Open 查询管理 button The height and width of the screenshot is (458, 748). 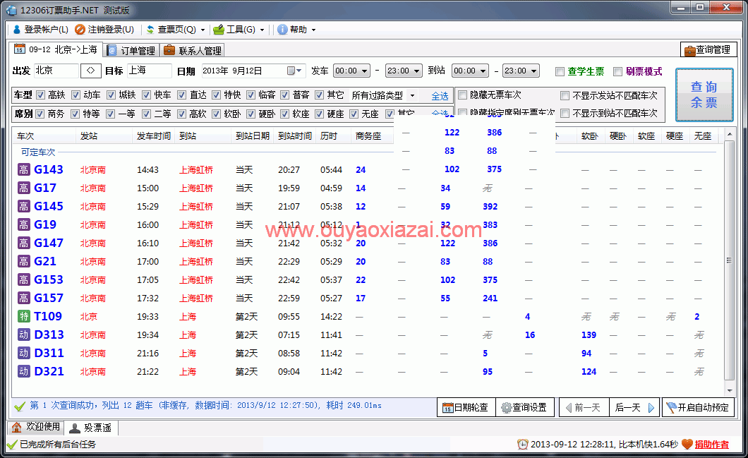point(708,49)
